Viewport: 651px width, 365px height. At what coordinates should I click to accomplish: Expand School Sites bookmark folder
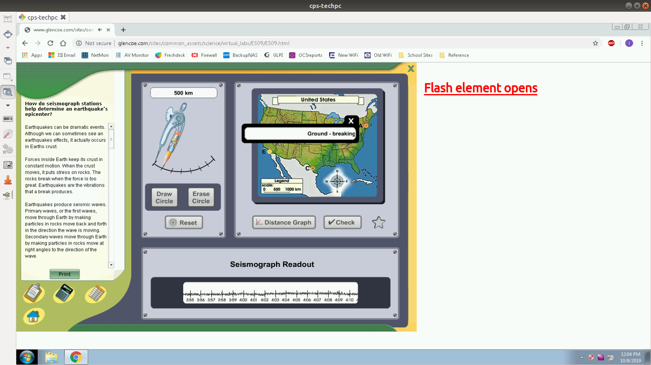click(416, 55)
